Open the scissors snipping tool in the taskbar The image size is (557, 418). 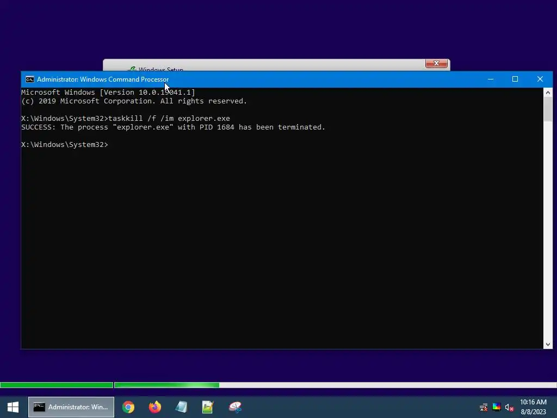click(x=235, y=407)
